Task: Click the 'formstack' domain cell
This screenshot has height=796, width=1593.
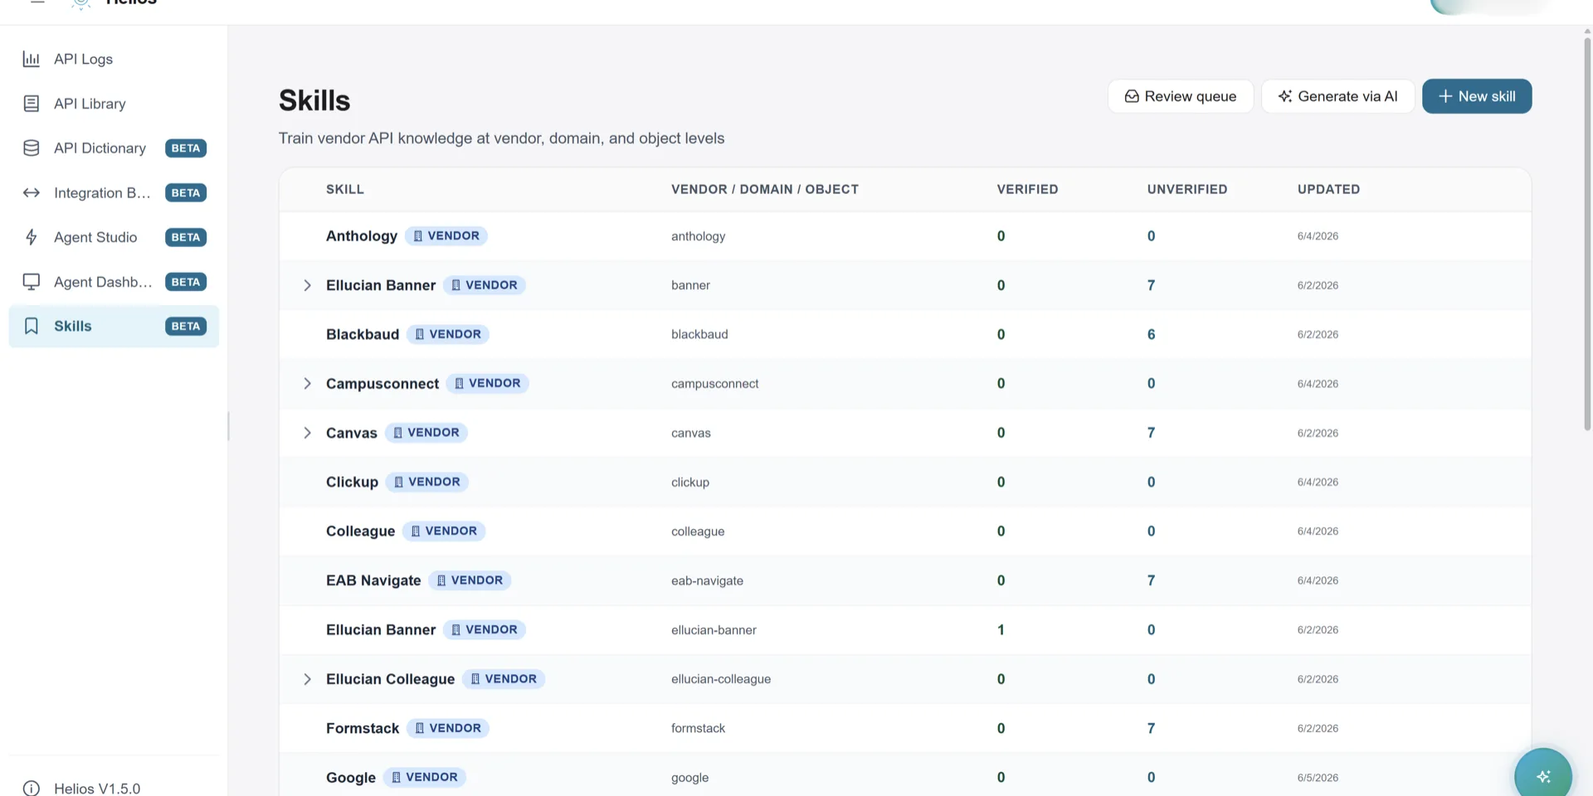Action: (x=698, y=728)
